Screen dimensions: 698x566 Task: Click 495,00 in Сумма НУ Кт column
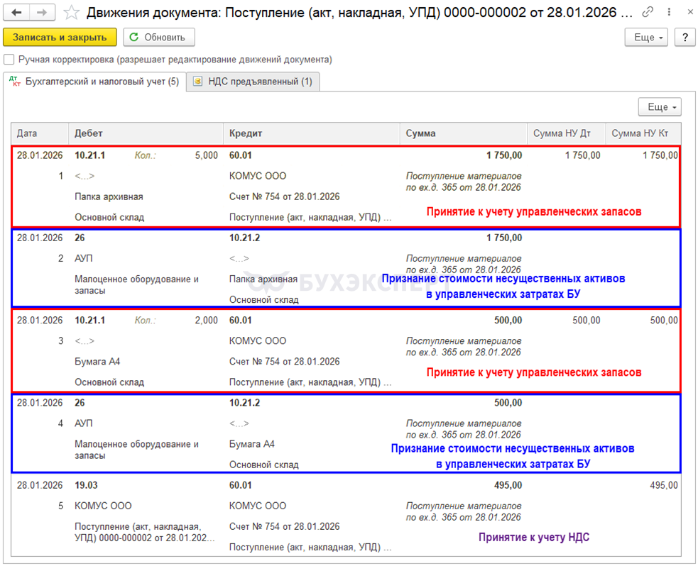tap(664, 485)
